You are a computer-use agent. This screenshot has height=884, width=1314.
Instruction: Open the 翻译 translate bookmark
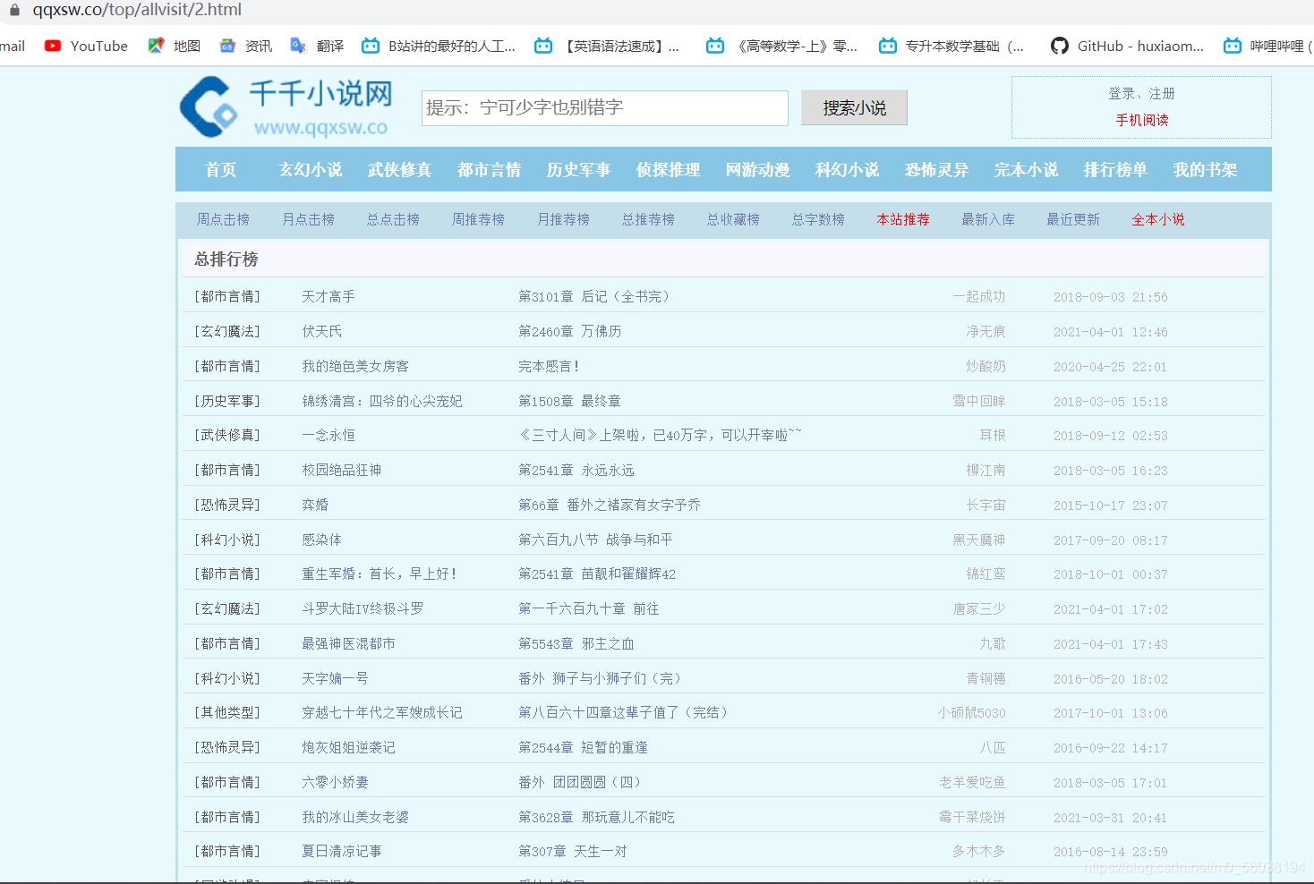point(318,46)
